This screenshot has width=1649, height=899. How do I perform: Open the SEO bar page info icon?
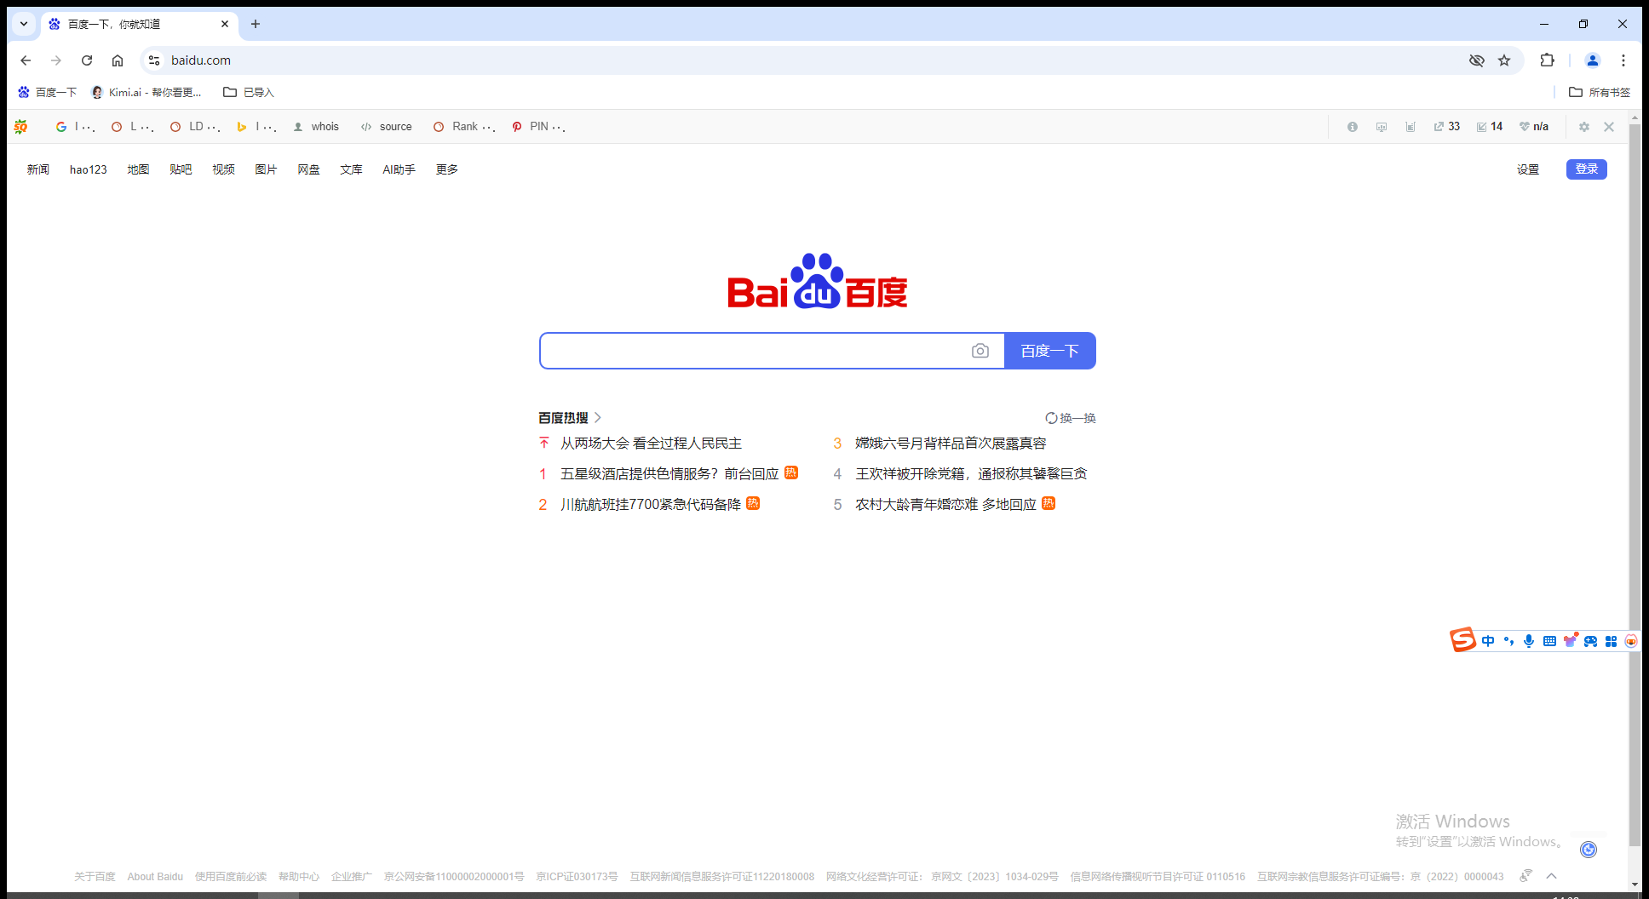(1353, 127)
